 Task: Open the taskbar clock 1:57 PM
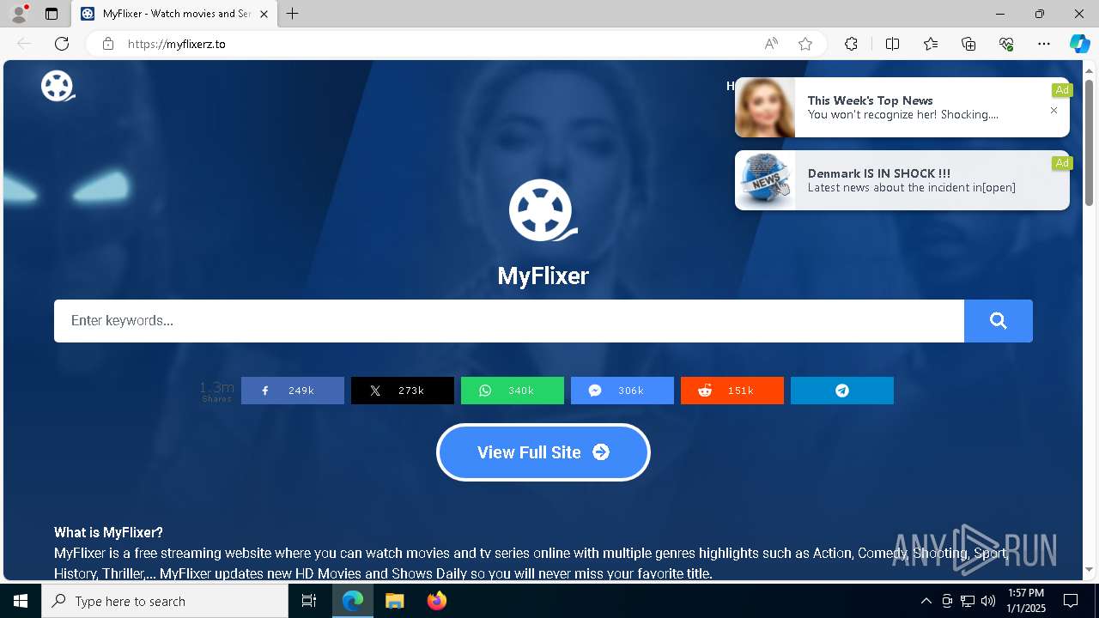pyautogui.click(x=1025, y=601)
